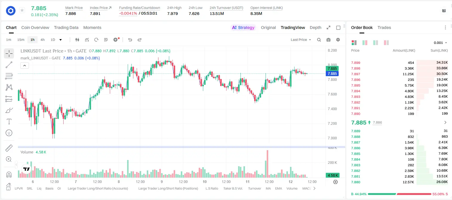Expand the timeframe interval dropdown arrow
Viewport: 452px width, 200px height.
pos(61,40)
